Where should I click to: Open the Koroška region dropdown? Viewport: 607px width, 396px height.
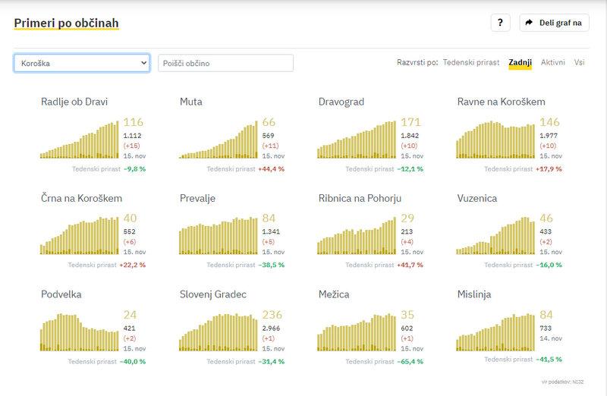pyautogui.click(x=81, y=64)
